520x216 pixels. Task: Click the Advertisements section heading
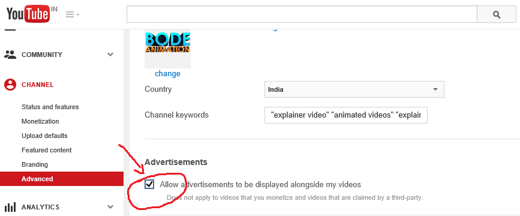[176, 162]
